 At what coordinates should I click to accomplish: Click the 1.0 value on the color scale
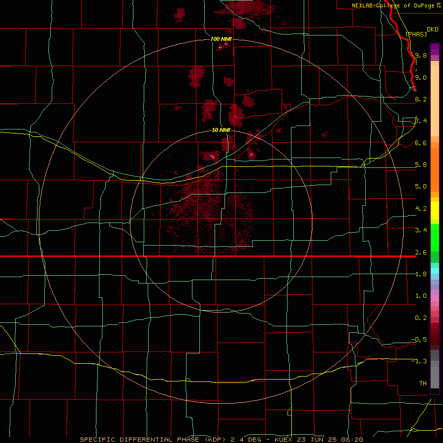point(421,296)
